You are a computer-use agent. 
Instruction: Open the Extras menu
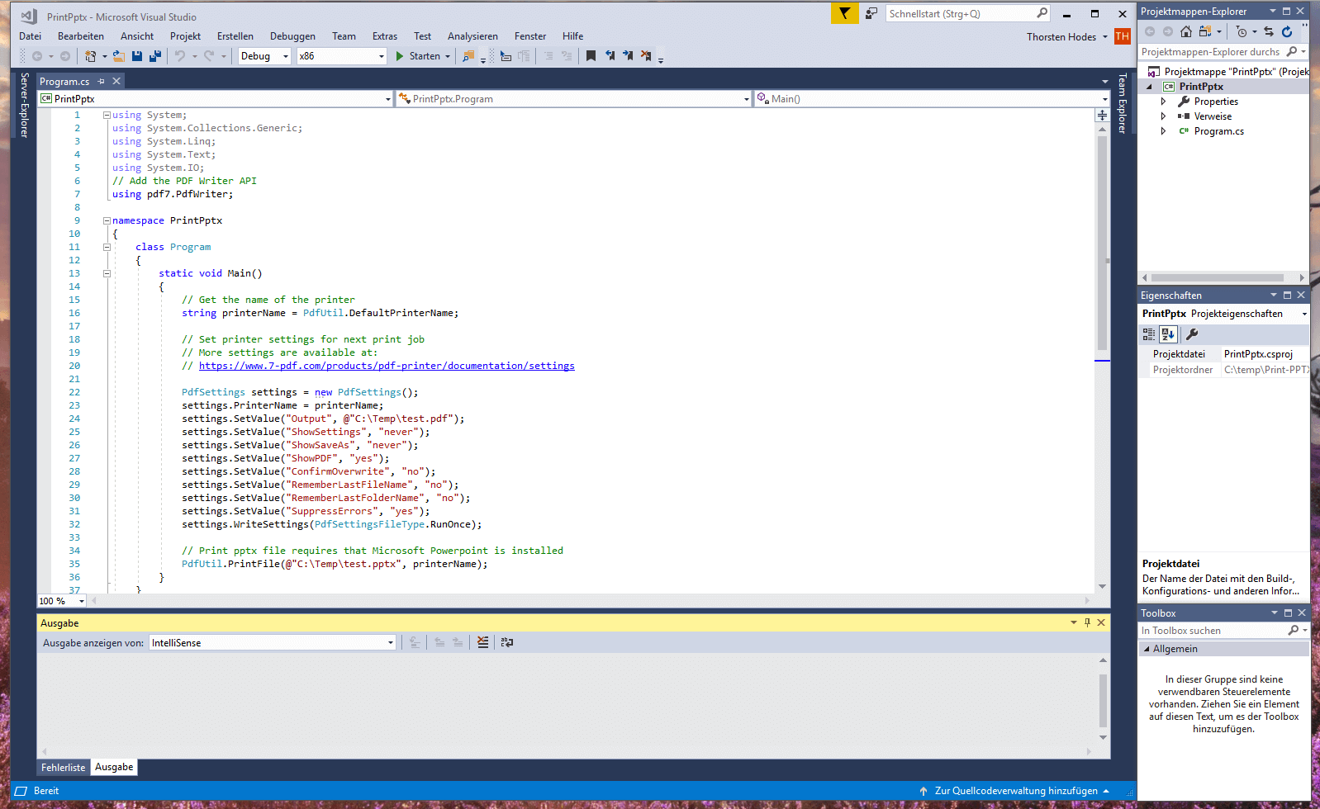[x=385, y=36]
